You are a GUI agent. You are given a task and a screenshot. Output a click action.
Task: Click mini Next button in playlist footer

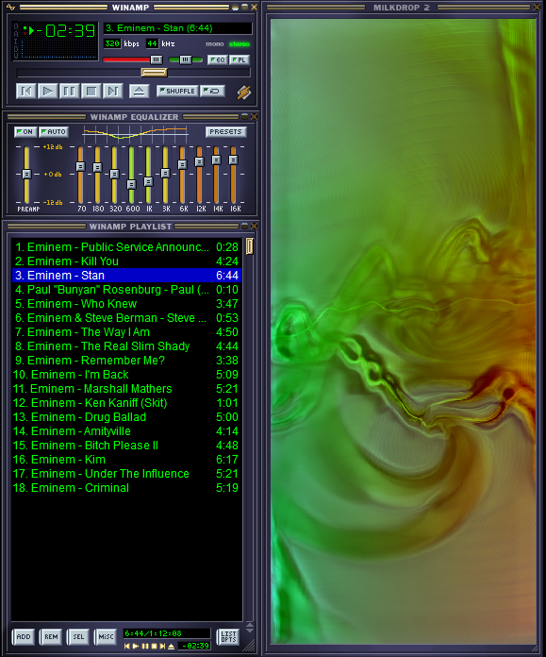[162, 646]
